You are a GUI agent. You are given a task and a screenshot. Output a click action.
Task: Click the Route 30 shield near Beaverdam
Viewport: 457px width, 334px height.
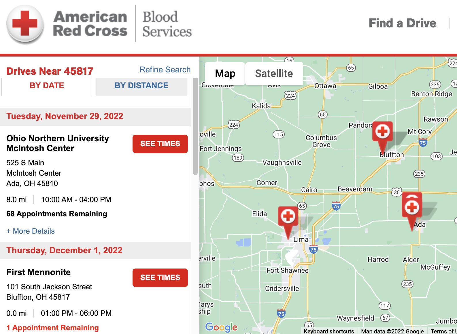(x=397, y=192)
